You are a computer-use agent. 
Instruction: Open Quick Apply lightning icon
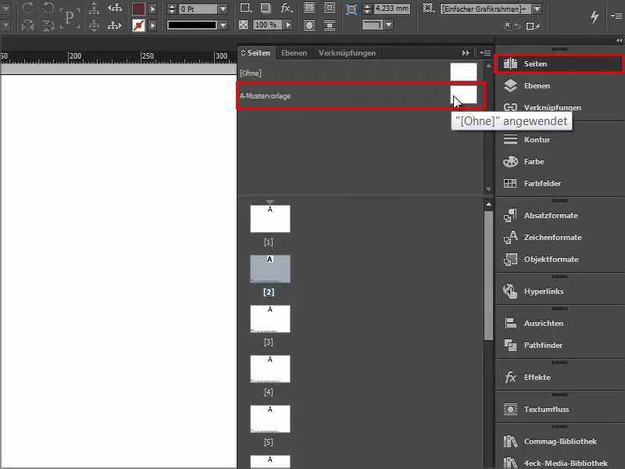(x=595, y=16)
